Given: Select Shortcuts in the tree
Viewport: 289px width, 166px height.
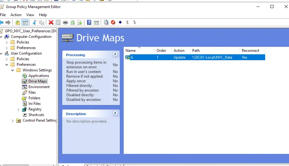Looking at the screenshot, I should pos(36,115).
